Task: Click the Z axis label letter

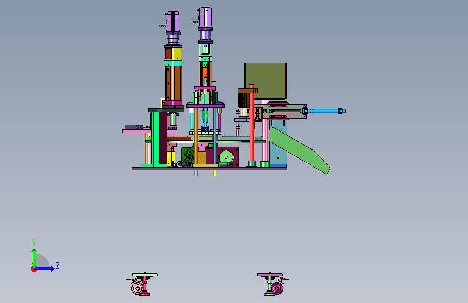Action: 58,265
